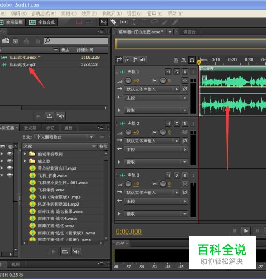Switch to 效果架 tab

tap(30, 128)
